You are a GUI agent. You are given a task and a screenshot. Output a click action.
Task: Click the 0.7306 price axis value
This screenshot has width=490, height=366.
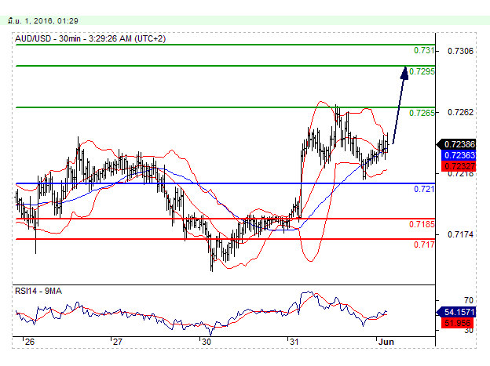click(x=460, y=51)
